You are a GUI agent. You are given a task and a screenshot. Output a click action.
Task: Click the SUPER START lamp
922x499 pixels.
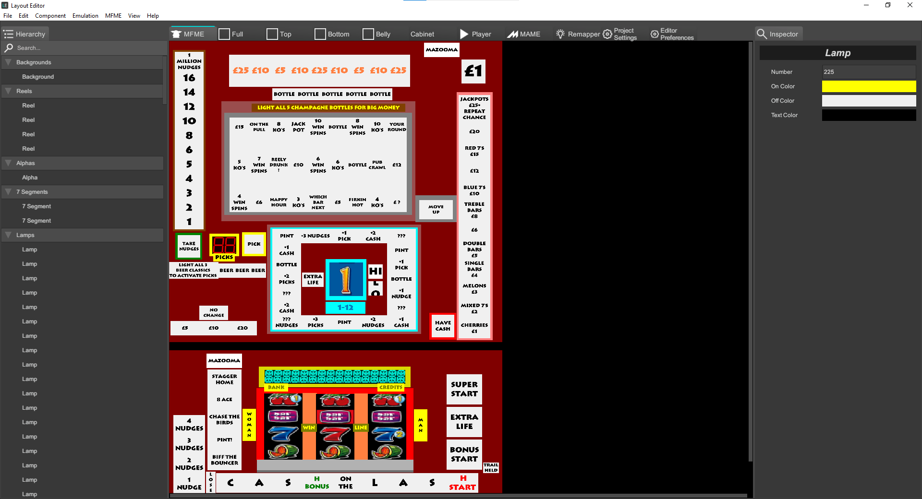[464, 389]
